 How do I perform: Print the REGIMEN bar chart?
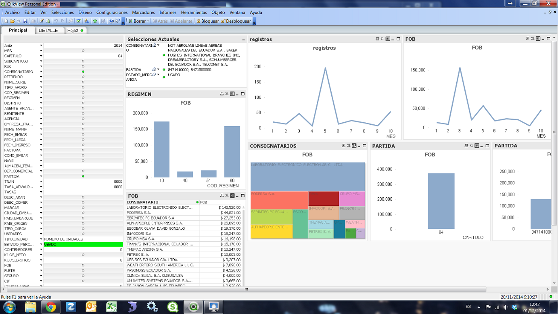[x=222, y=94]
